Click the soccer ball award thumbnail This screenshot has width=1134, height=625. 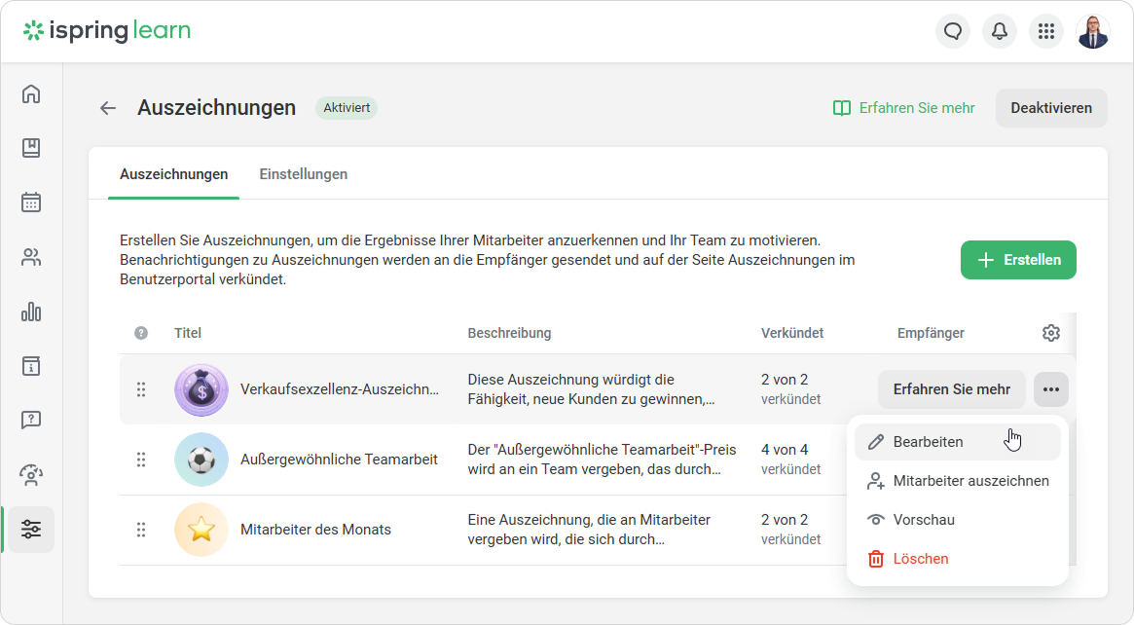[x=201, y=460]
